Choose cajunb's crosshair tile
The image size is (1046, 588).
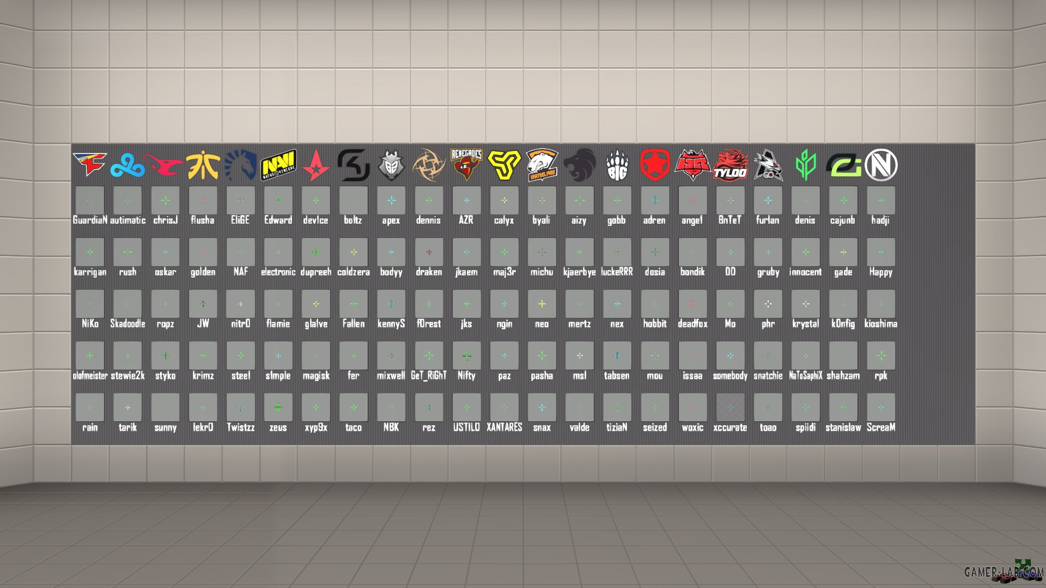point(843,200)
